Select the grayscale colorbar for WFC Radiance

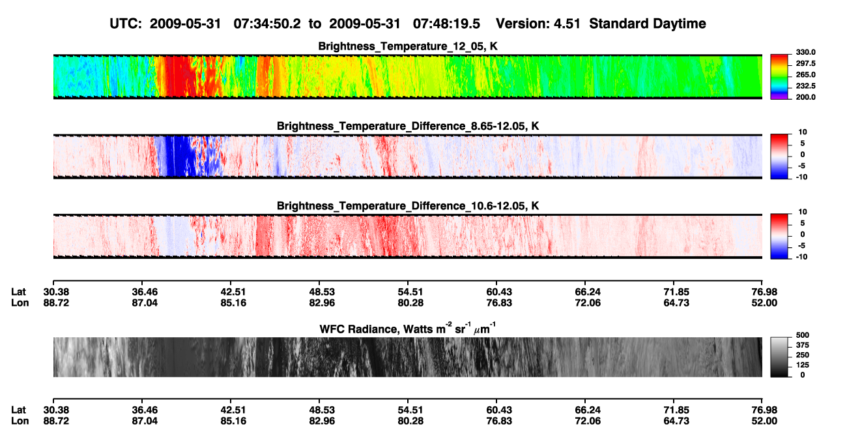coord(780,357)
